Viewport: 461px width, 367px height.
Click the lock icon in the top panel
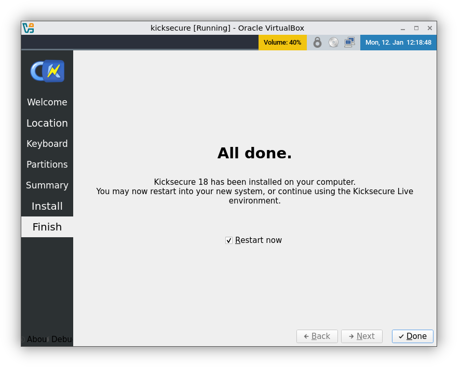pyautogui.click(x=317, y=42)
